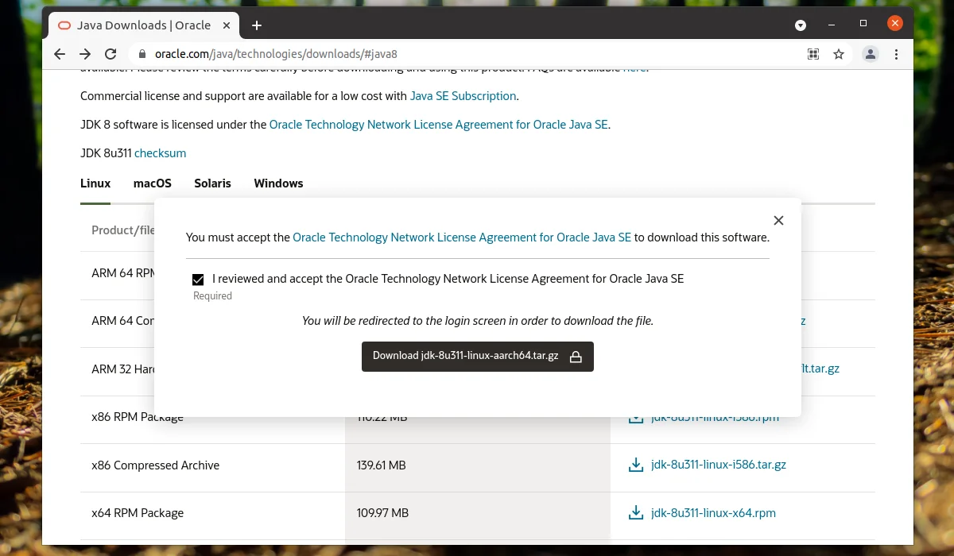This screenshot has height=556, width=954.
Task: Go forward in browser history
Action: point(85,54)
